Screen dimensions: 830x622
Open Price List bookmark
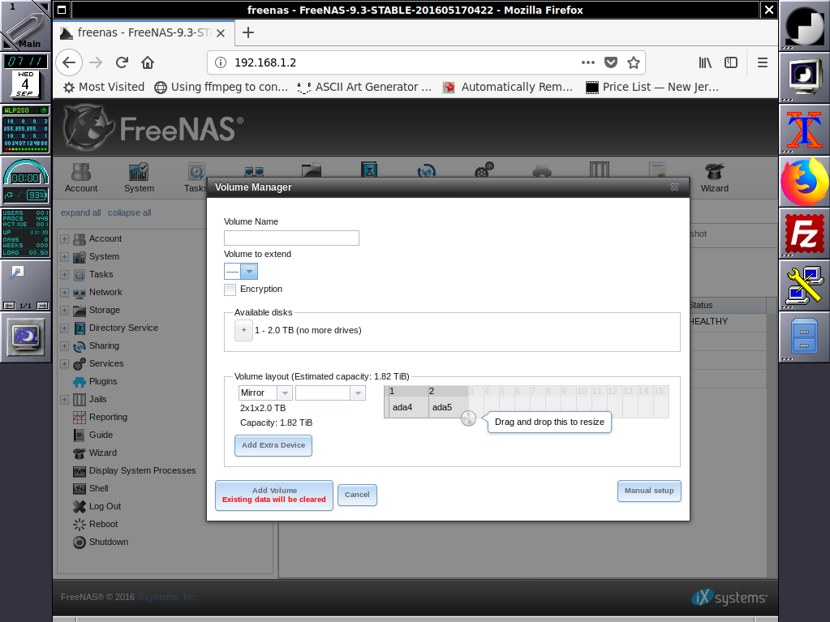tap(652, 87)
